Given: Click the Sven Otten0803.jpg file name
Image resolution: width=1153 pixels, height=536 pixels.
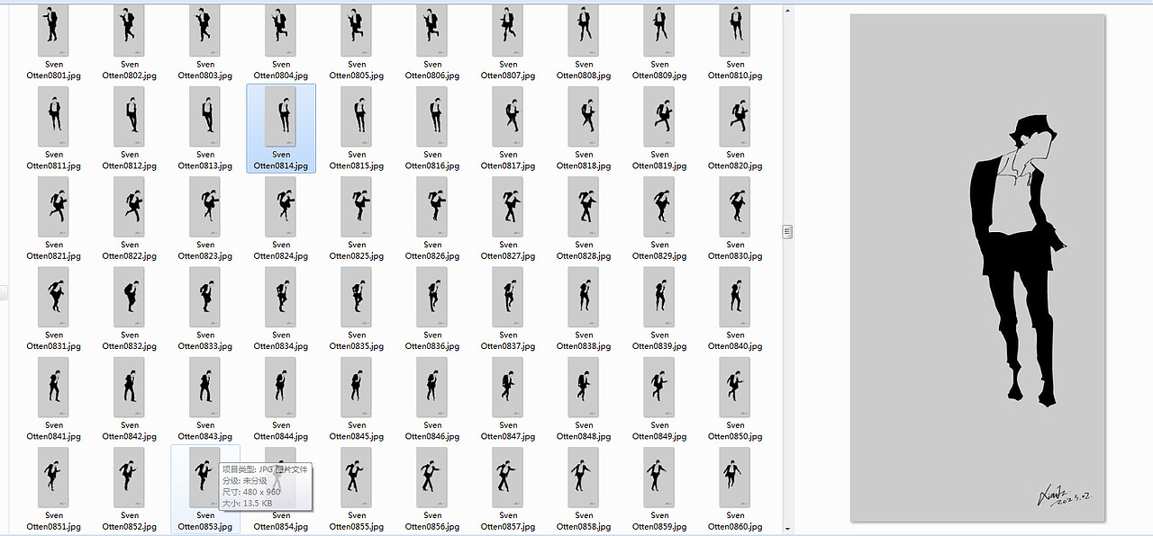Looking at the screenshot, I should pyautogui.click(x=205, y=70).
